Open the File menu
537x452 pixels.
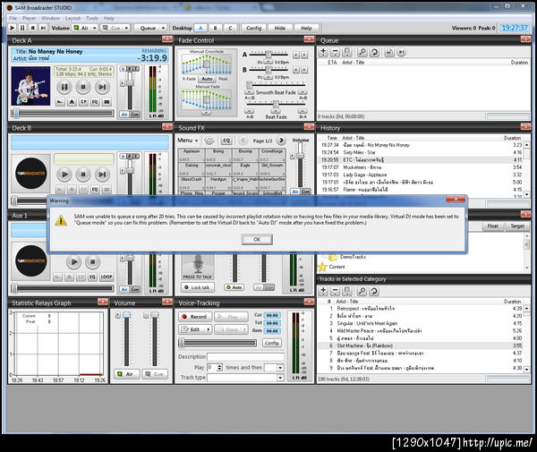pyautogui.click(x=13, y=18)
